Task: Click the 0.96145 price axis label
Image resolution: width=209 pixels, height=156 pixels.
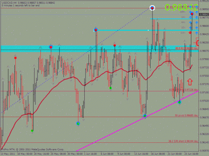Action: [204, 142]
